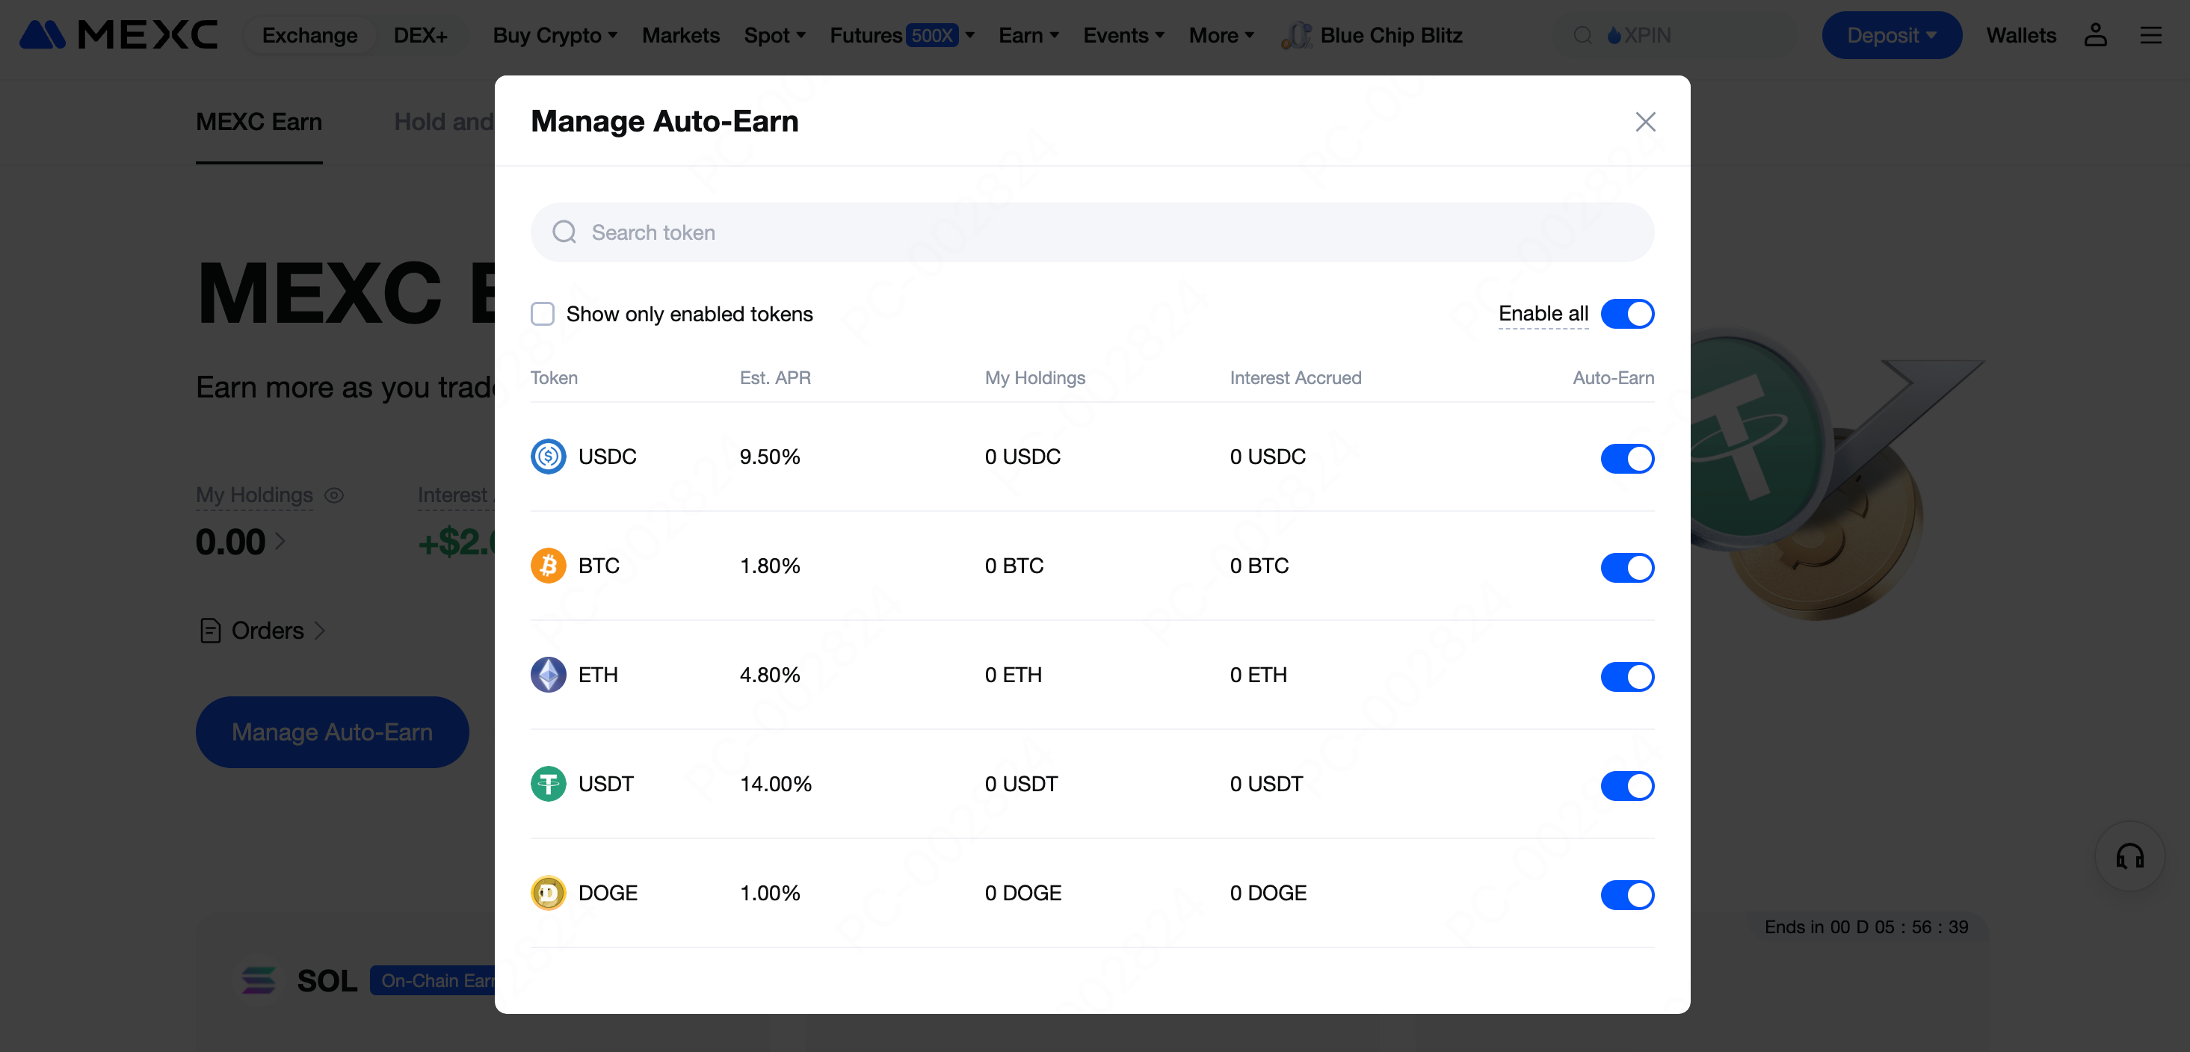Click the MEXC logo
The image size is (2190, 1052).
[118, 35]
